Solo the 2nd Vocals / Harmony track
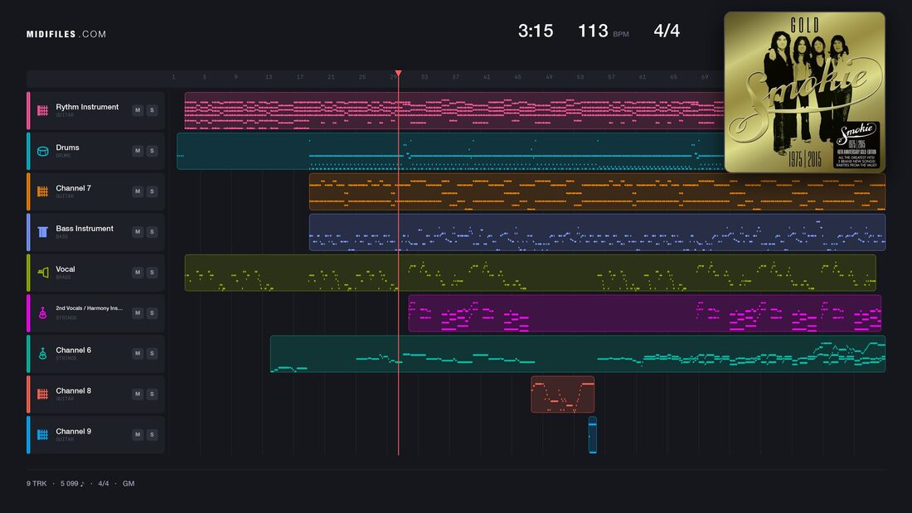912x513 pixels. coord(152,313)
